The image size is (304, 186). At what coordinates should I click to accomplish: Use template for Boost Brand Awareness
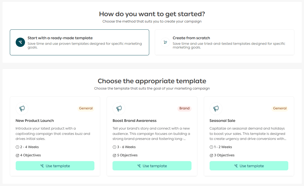[x=152, y=166]
